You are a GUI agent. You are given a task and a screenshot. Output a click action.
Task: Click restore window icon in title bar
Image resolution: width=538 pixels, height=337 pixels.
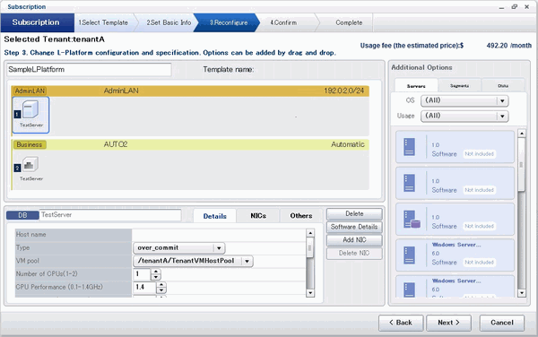pyautogui.click(x=515, y=6)
